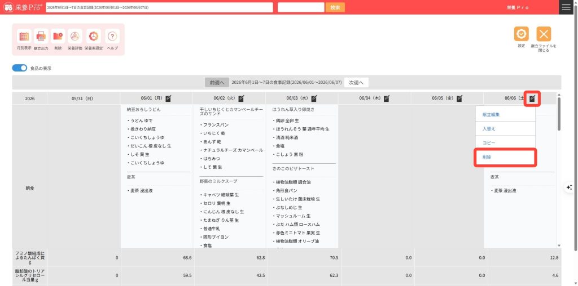578x286 pixels.
Task: Click the 角形食パン food item
Action: point(285,190)
